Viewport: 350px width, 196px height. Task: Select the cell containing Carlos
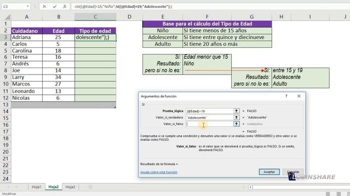pos(27,44)
